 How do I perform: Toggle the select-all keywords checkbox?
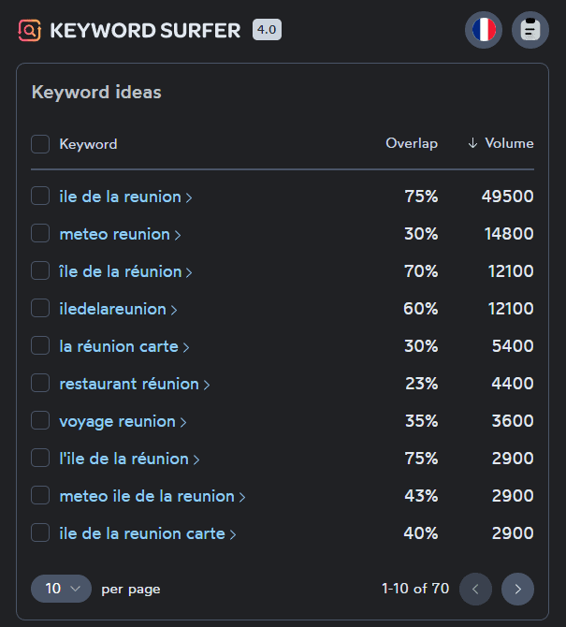point(40,144)
